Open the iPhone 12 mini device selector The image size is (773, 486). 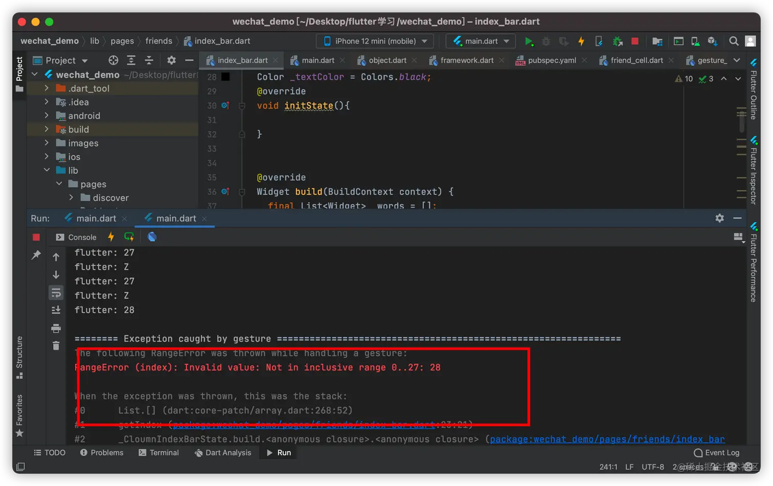(375, 41)
